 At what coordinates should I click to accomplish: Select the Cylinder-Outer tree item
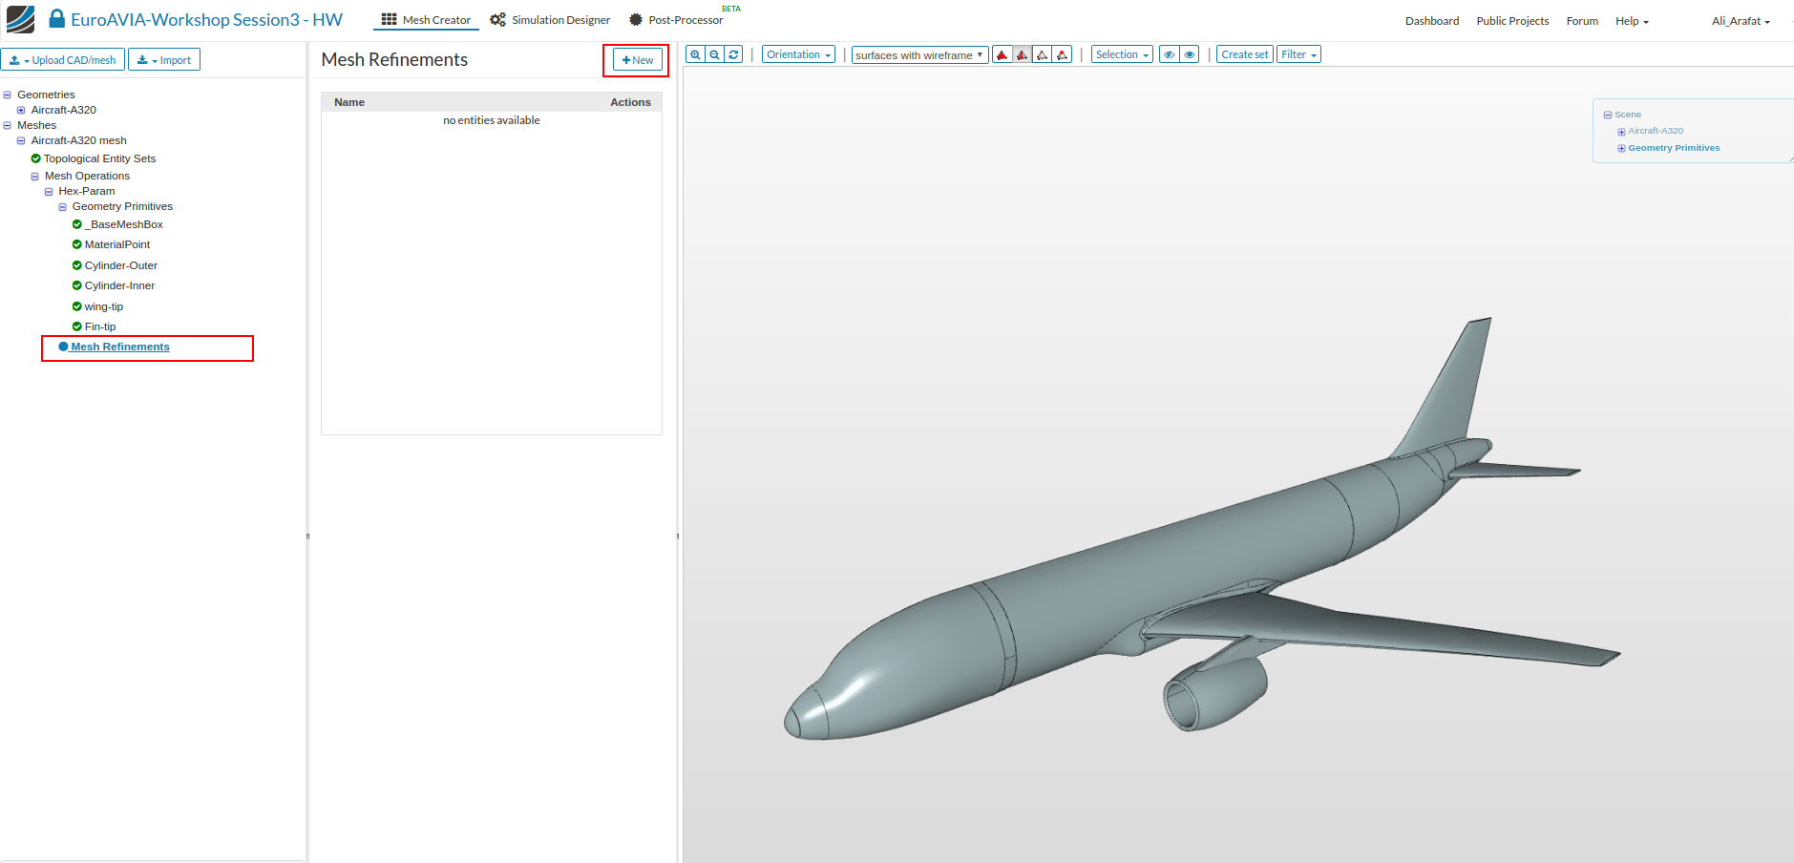[121, 265]
